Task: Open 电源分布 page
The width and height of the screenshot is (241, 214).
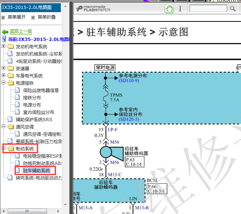Action: coord(32,105)
